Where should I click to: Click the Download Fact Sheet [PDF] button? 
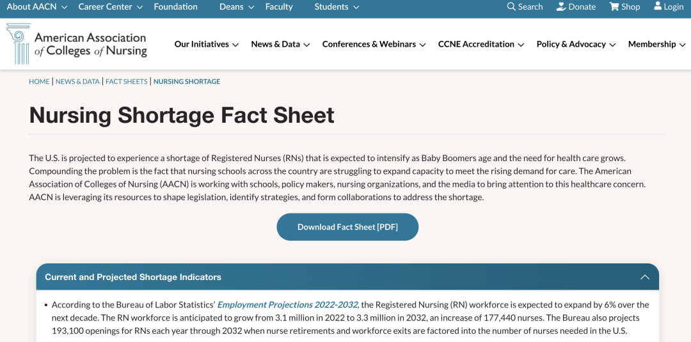tap(347, 227)
